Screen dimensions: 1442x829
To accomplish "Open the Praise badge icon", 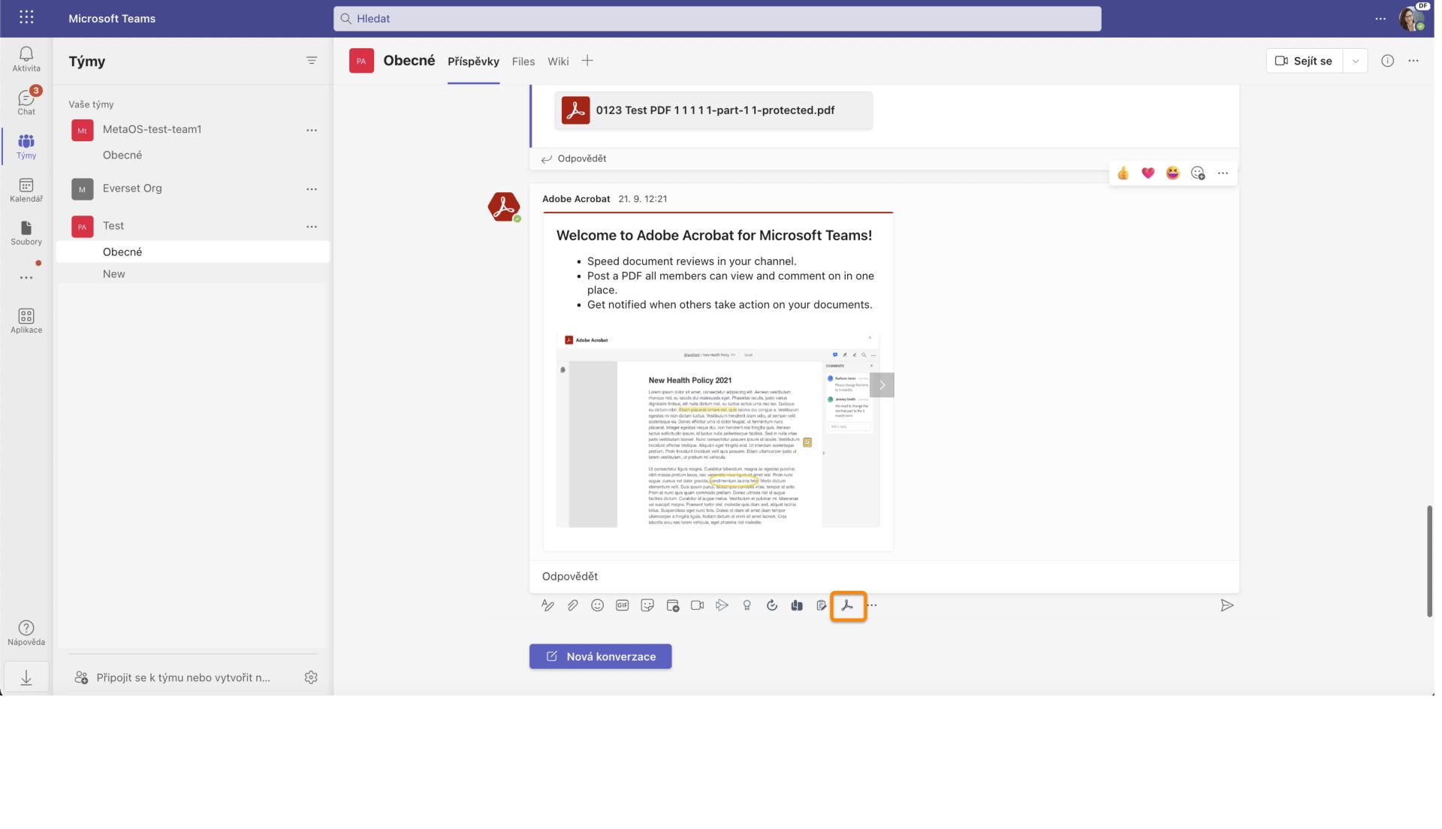I will point(747,605).
